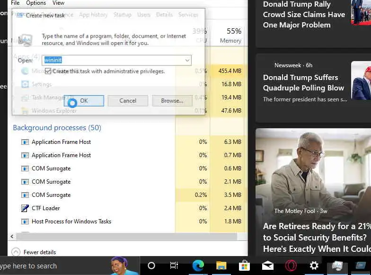Launch Microsoft Edge from taskbar
371x275 pixels.
(x=198, y=266)
